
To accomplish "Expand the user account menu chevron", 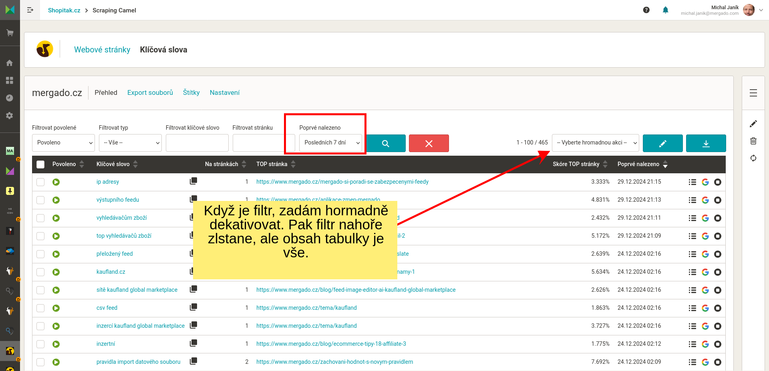I will point(761,10).
